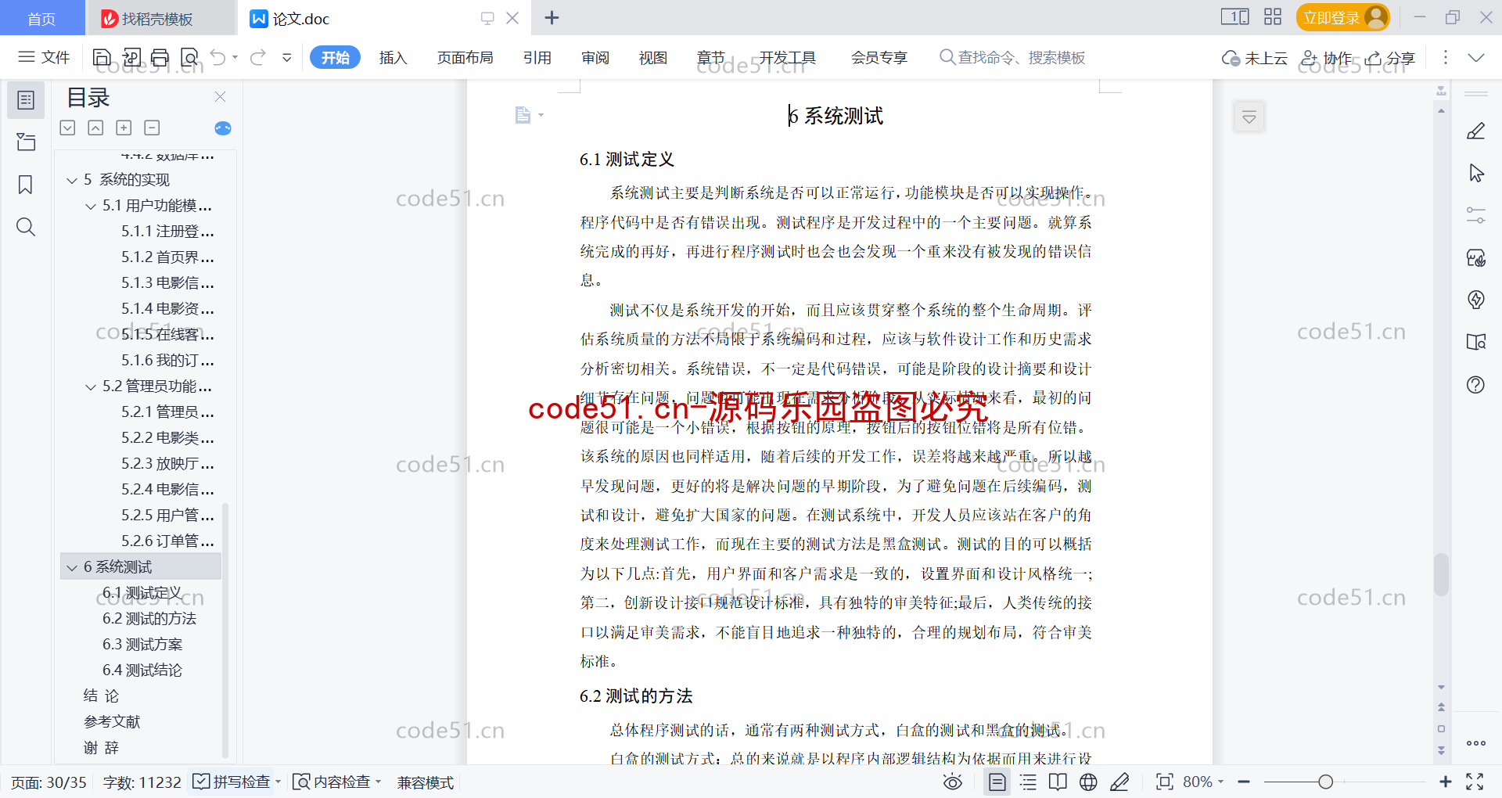Select '6.2 测试的方法' in the outline
1502x798 pixels.
[149, 619]
